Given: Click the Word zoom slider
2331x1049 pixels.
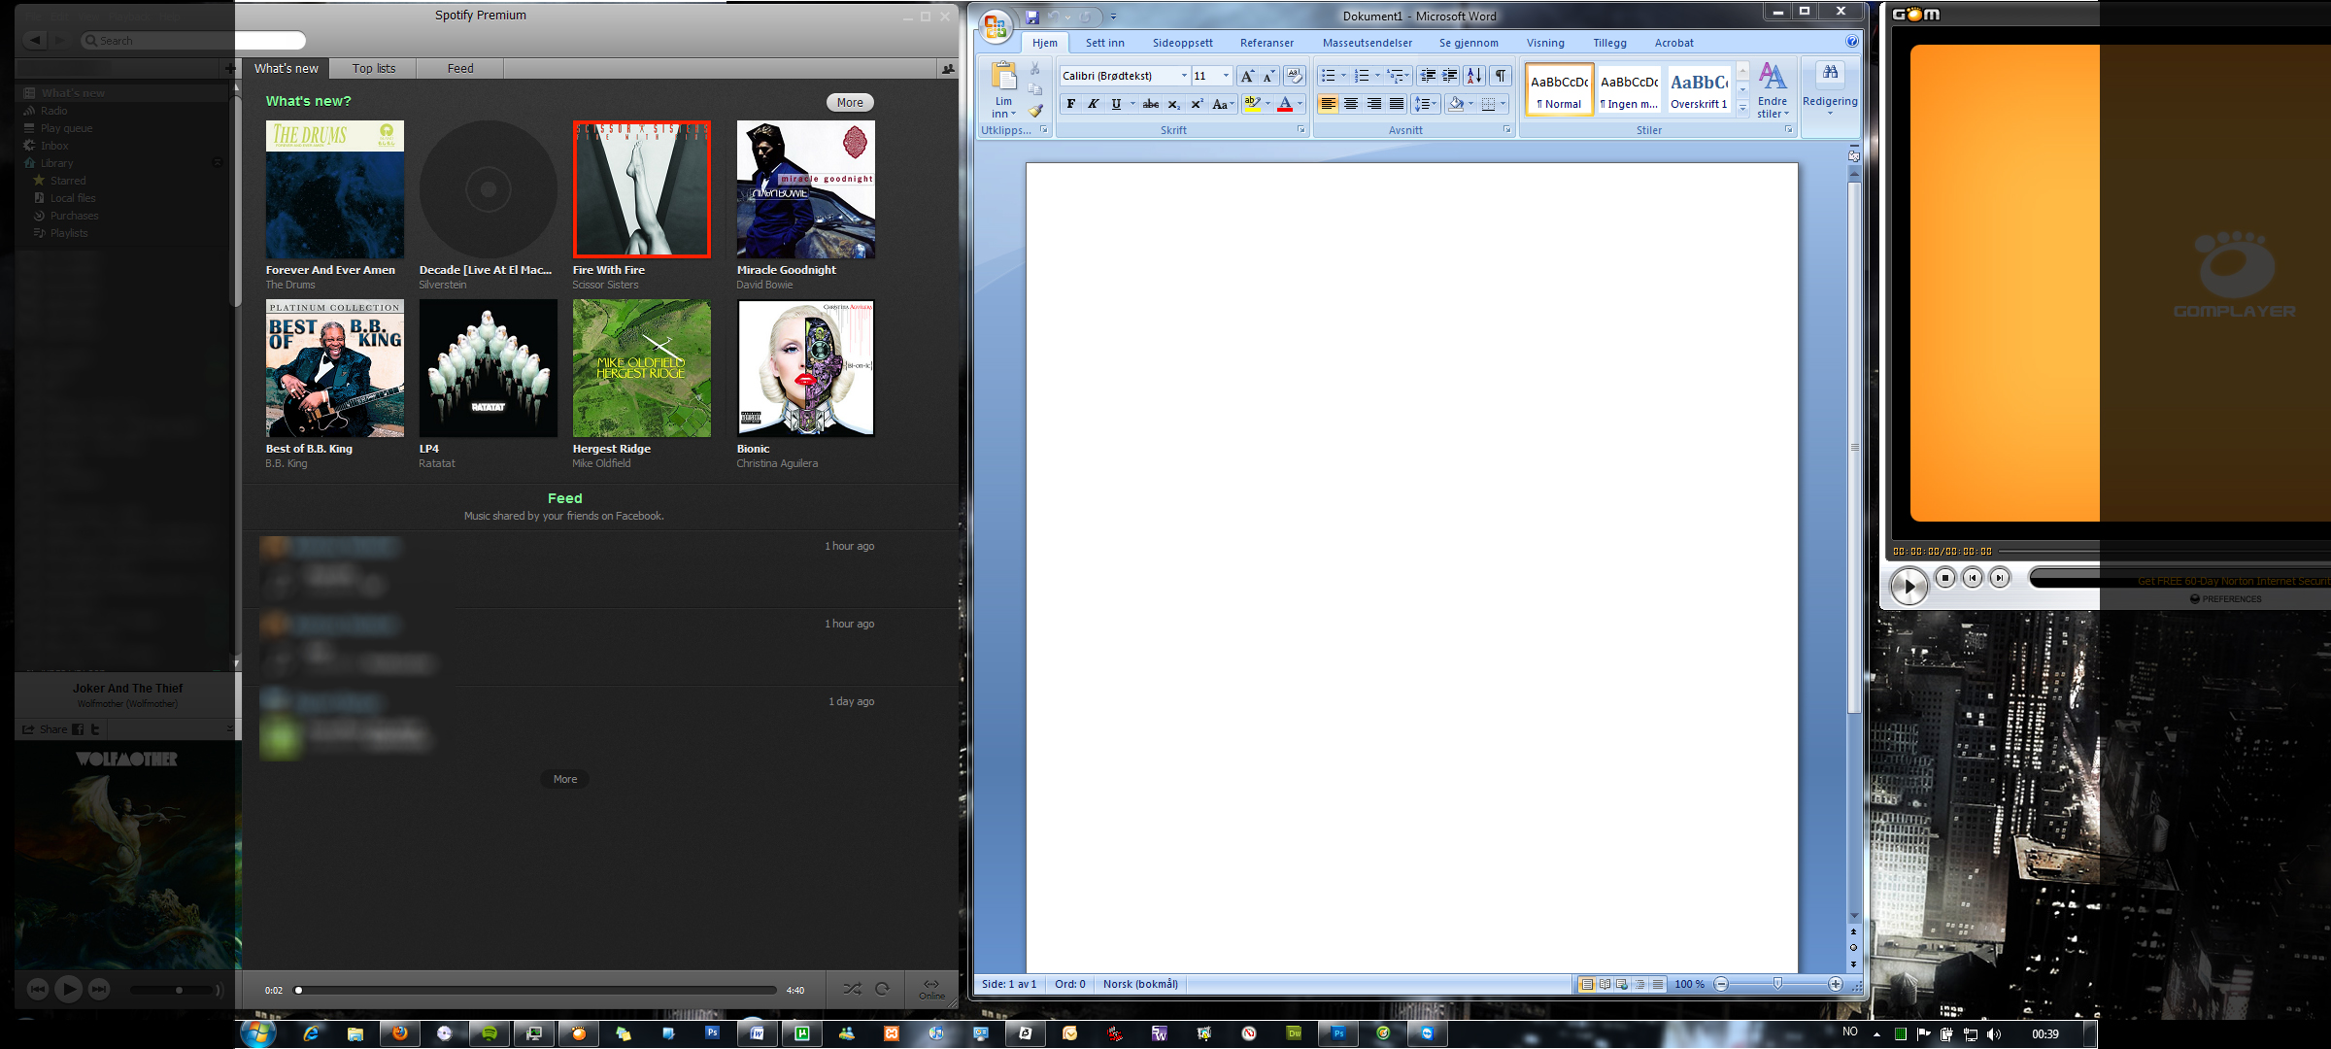Looking at the screenshot, I should [x=1777, y=984].
